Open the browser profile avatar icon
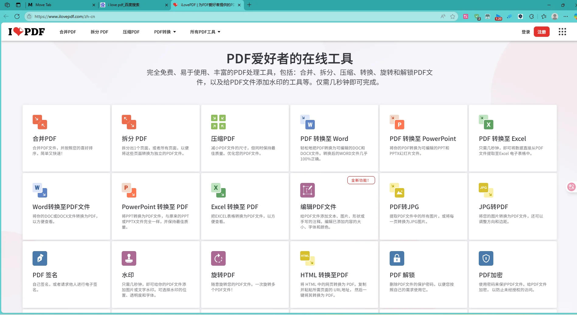The height and width of the screenshot is (315, 577). pyautogui.click(x=555, y=16)
